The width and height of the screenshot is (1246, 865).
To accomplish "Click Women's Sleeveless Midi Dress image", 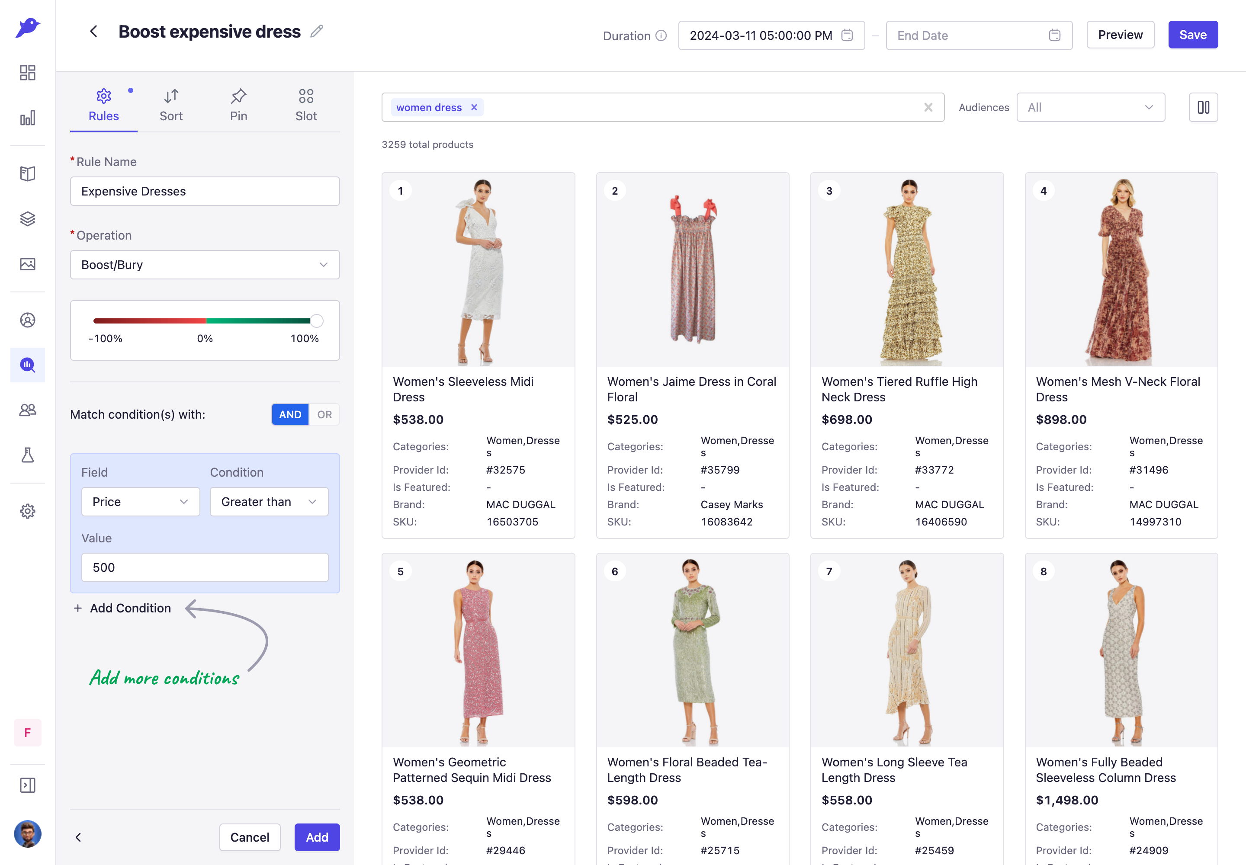I will [478, 270].
